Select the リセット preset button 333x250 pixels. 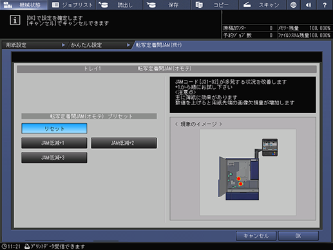54,128
